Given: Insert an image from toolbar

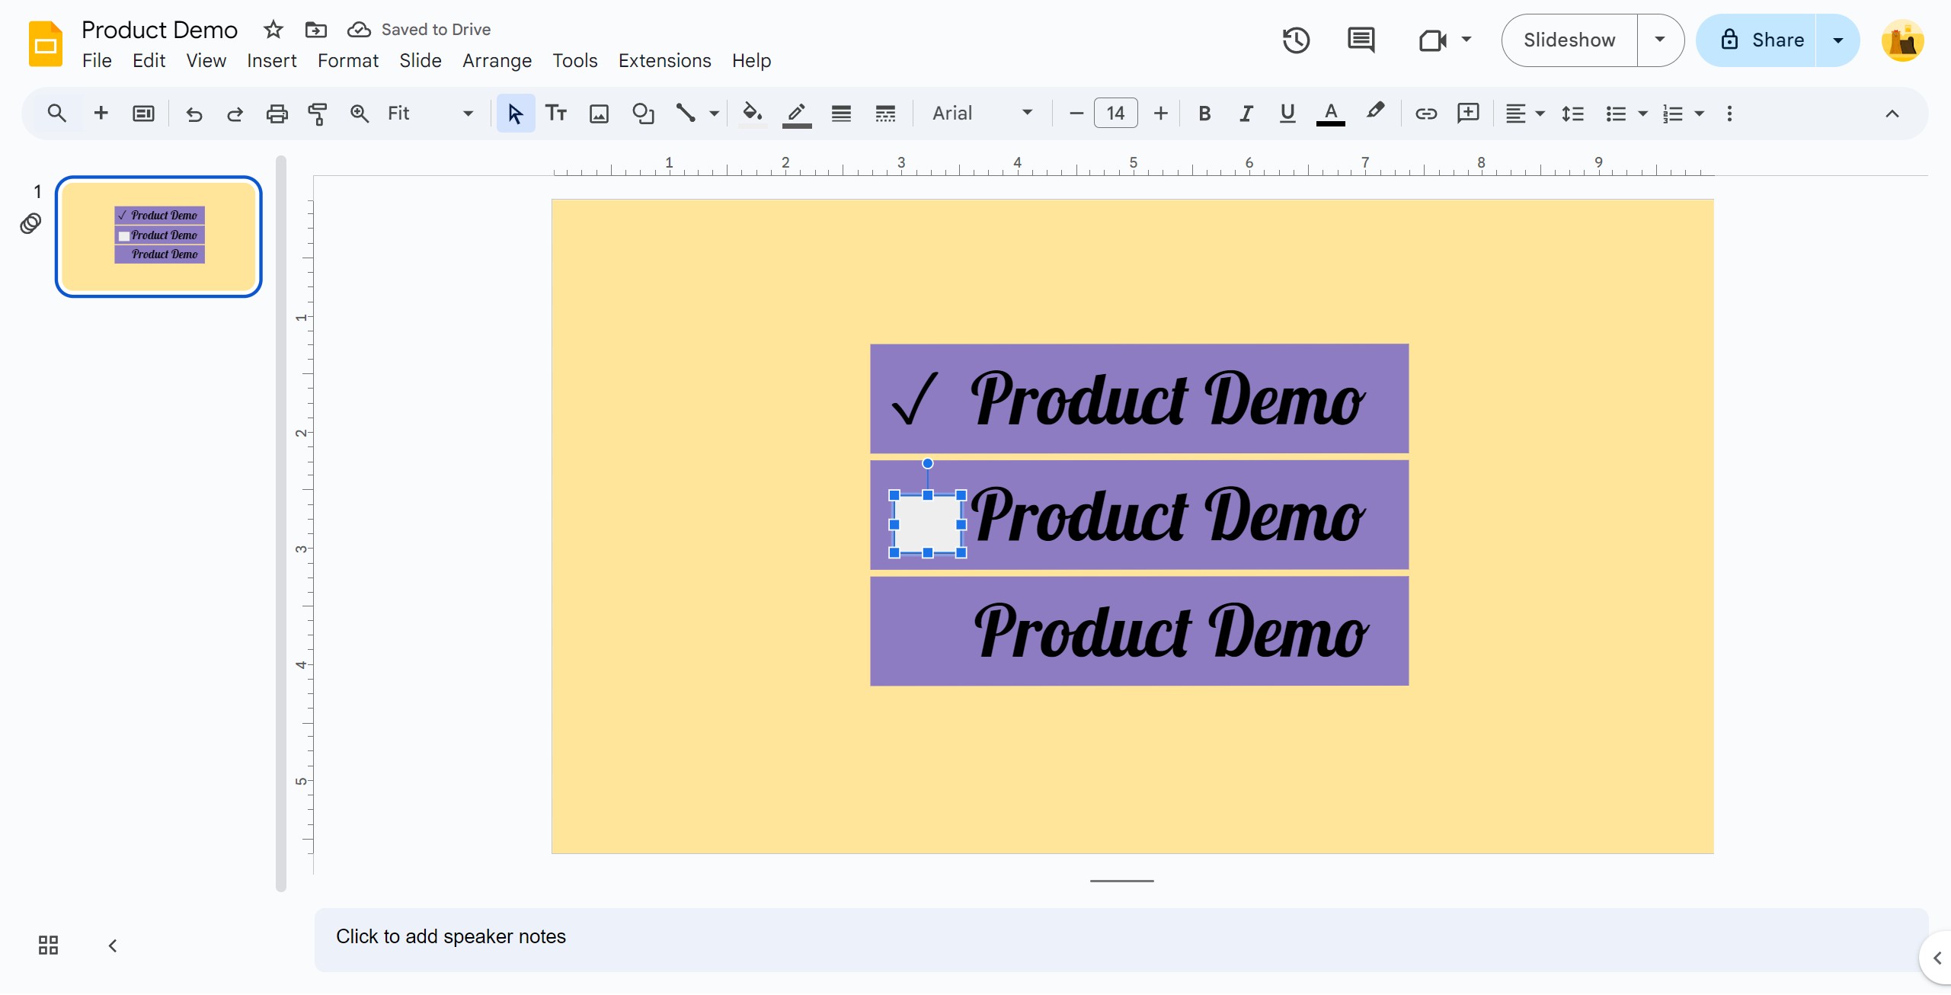Looking at the screenshot, I should [600, 114].
